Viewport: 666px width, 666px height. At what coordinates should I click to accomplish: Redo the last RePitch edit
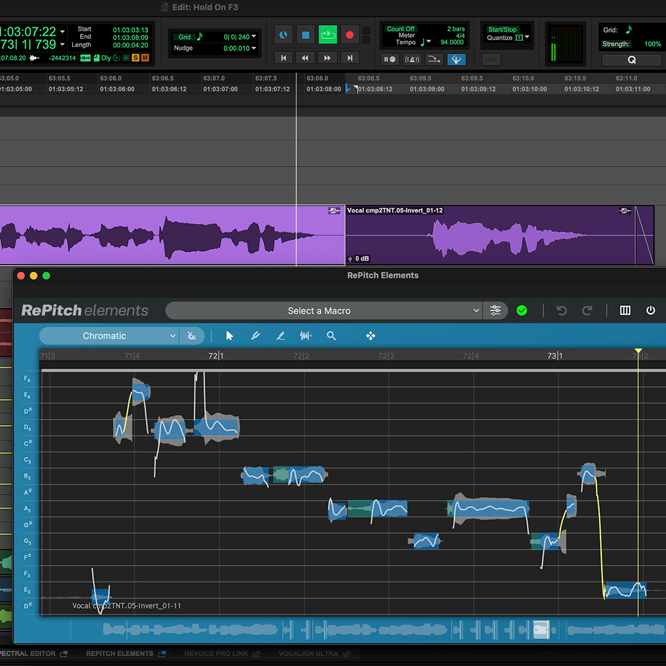coord(587,310)
